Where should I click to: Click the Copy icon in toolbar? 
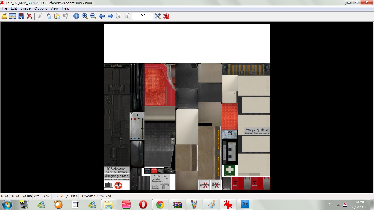tap(49, 16)
